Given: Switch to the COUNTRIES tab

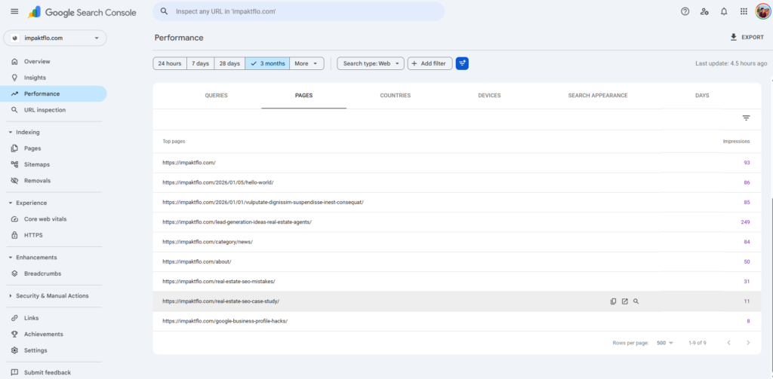Looking at the screenshot, I should pos(396,96).
